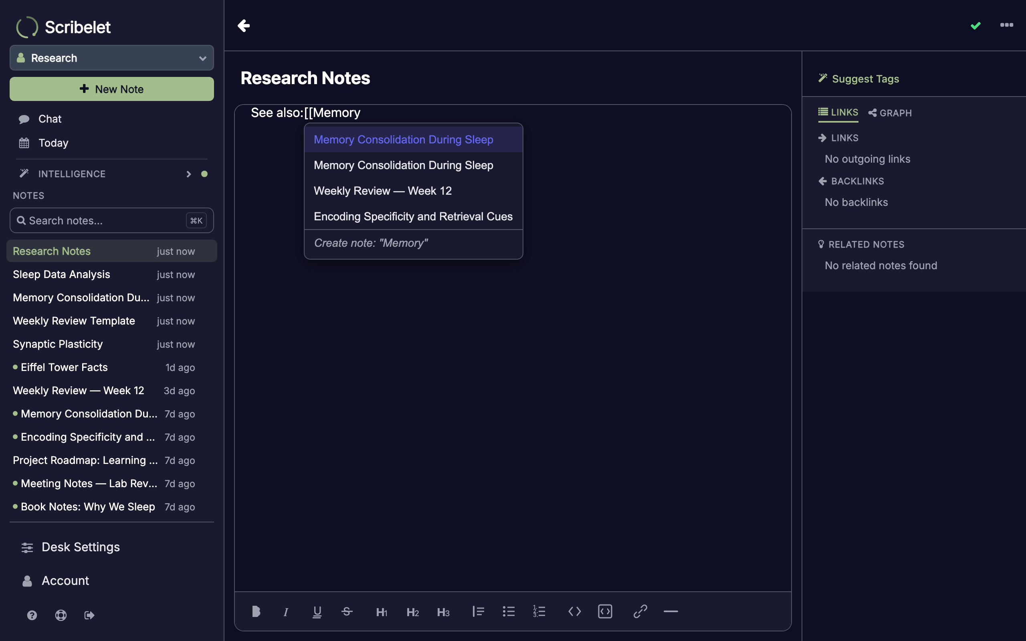Select Weekly Review — Week 12 suggestion

(x=413, y=191)
